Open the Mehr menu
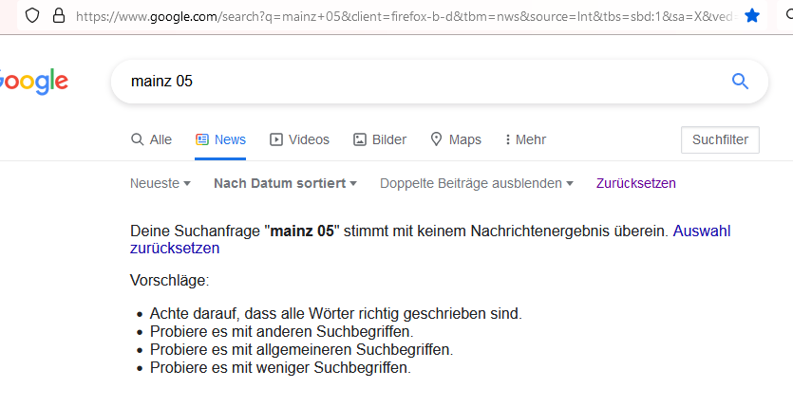The height and width of the screenshot is (407, 793). [525, 139]
